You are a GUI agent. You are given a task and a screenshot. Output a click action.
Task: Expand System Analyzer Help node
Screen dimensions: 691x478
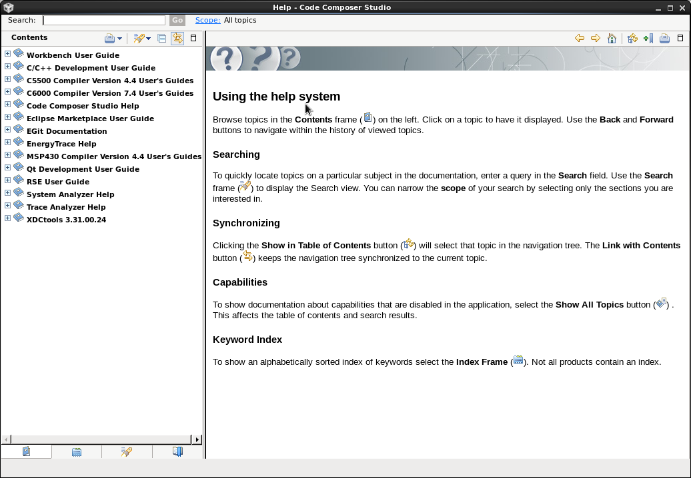coord(7,193)
